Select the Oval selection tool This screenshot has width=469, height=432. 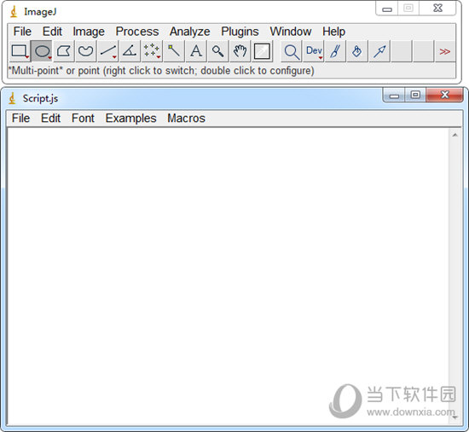tap(42, 51)
